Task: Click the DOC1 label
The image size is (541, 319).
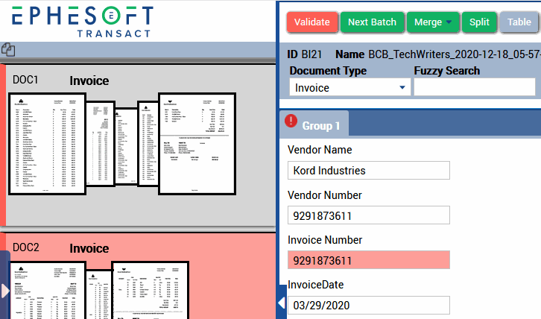Action: point(25,80)
